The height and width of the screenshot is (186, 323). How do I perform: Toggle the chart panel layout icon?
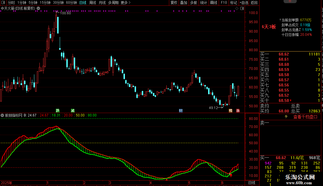pyautogui.click(x=242, y=9)
